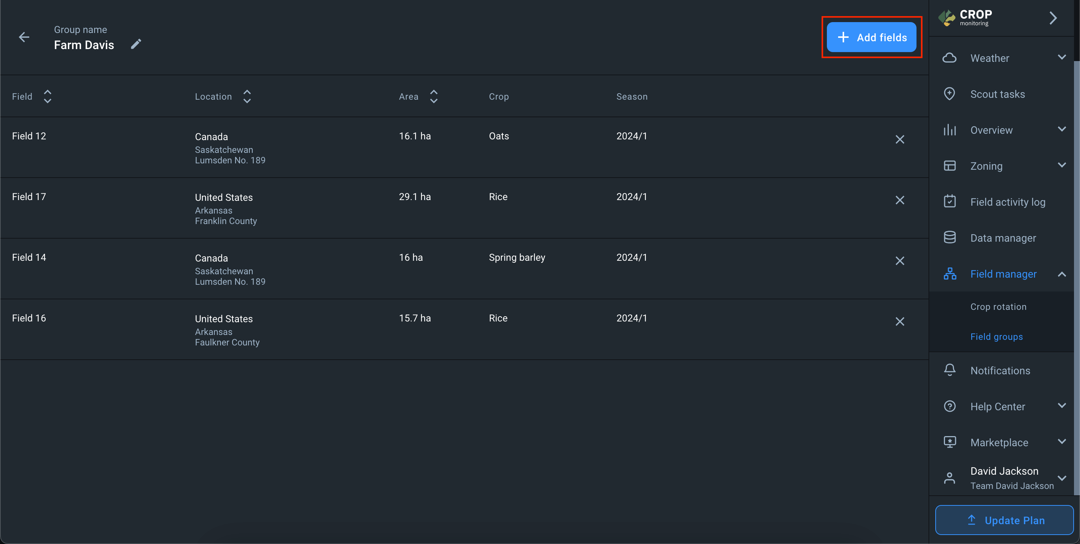
Task: Edit group name with pencil icon
Action: (136, 44)
